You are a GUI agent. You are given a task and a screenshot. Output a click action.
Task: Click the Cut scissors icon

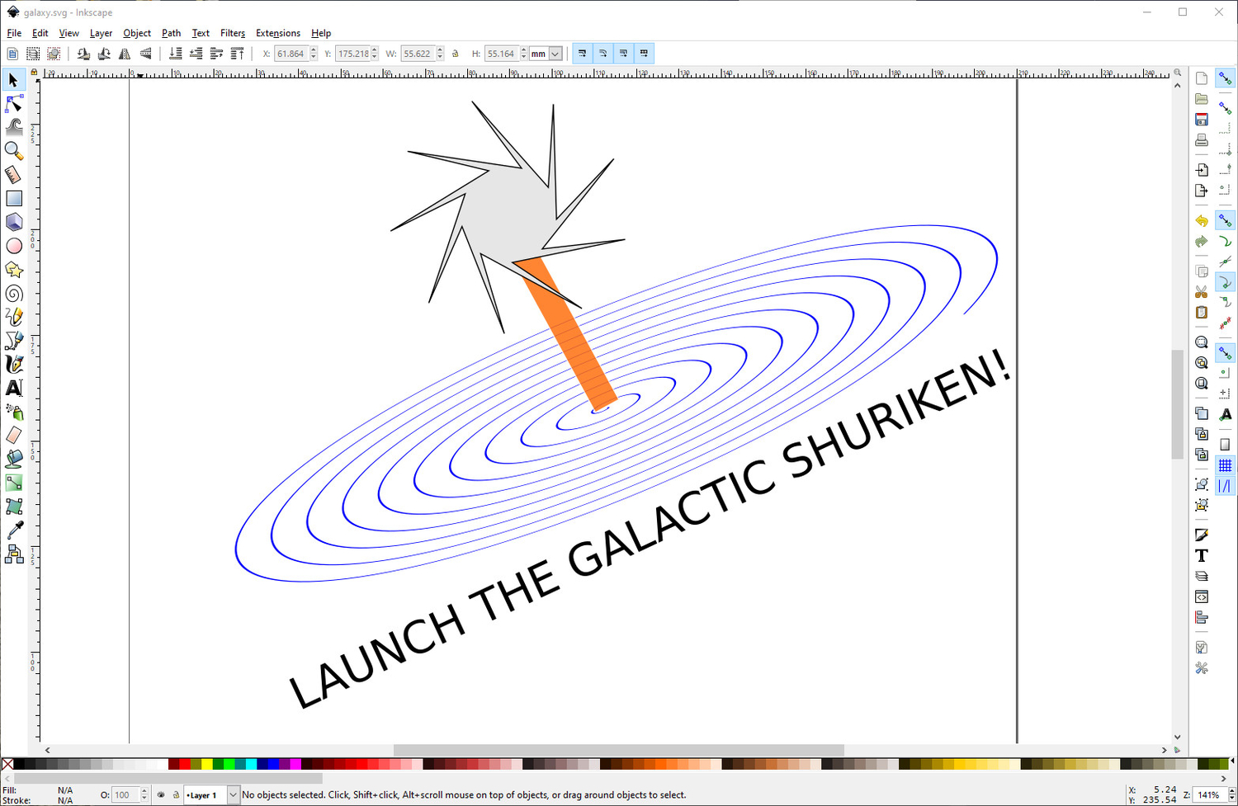click(x=1202, y=292)
